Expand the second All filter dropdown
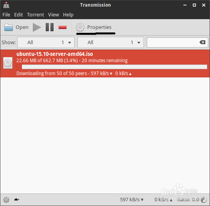Screen dimensions: 210x206 tap(111, 43)
